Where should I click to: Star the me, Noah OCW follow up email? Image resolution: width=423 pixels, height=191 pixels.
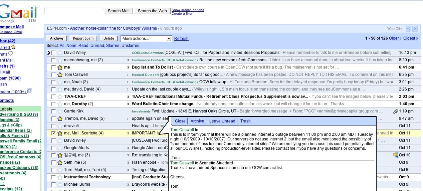click(60, 82)
